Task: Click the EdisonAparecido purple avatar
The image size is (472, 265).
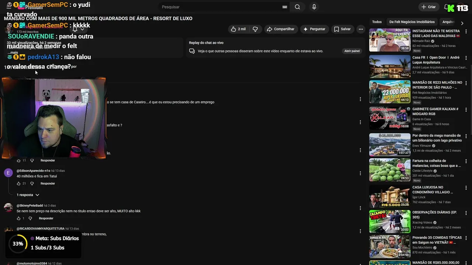Action: coord(8,173)
